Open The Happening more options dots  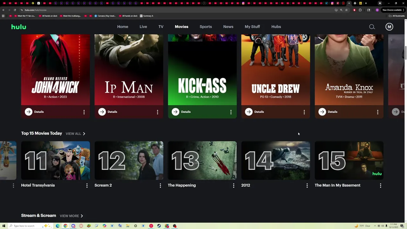click(x=234, y=185)
